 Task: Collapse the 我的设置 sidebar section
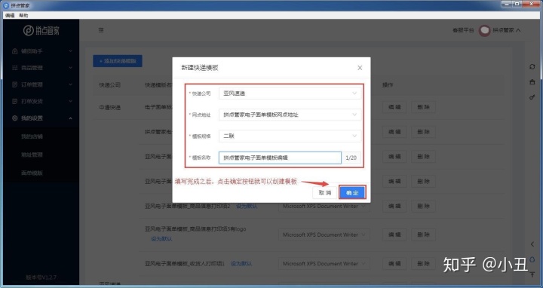[41, 118]
